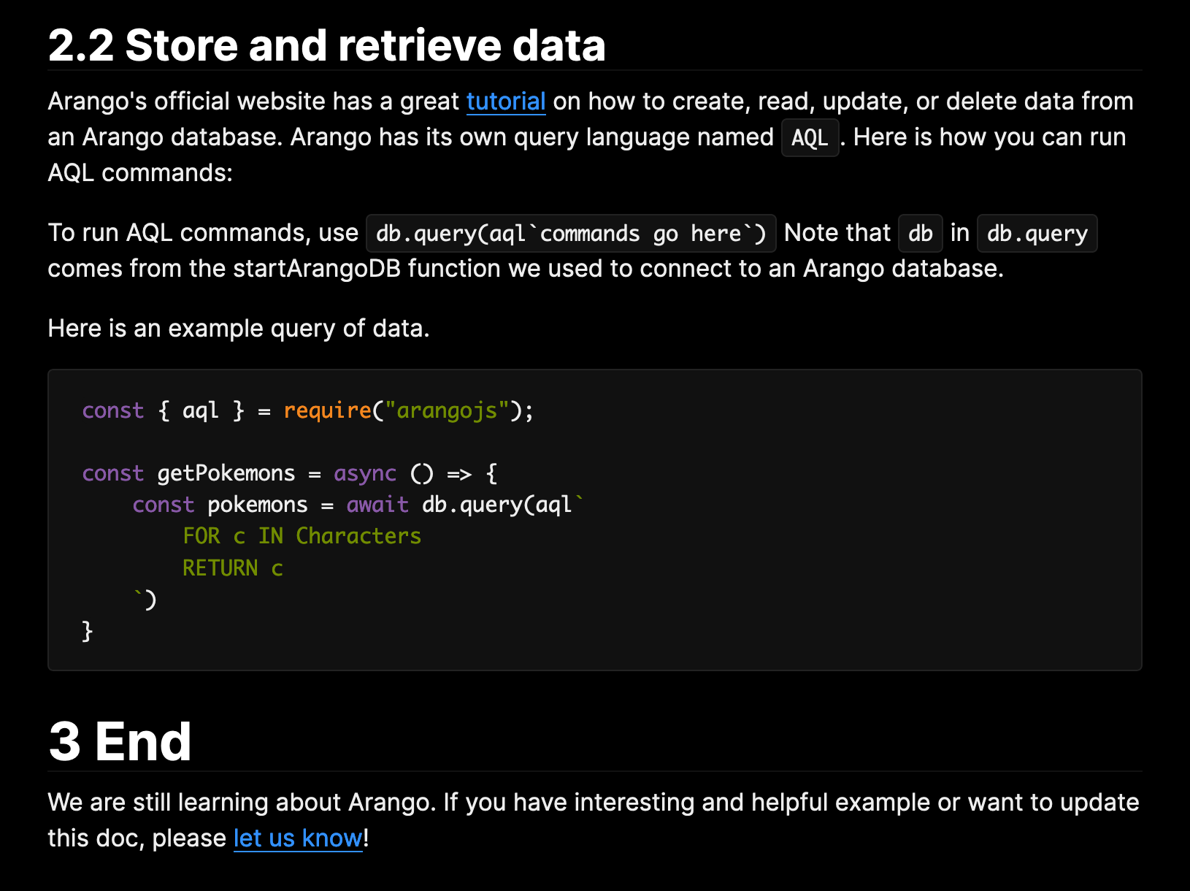Click the '2.2 Store and retrieve data' heading
Screen dimensions: 1190x891
[x=327, y=45]
